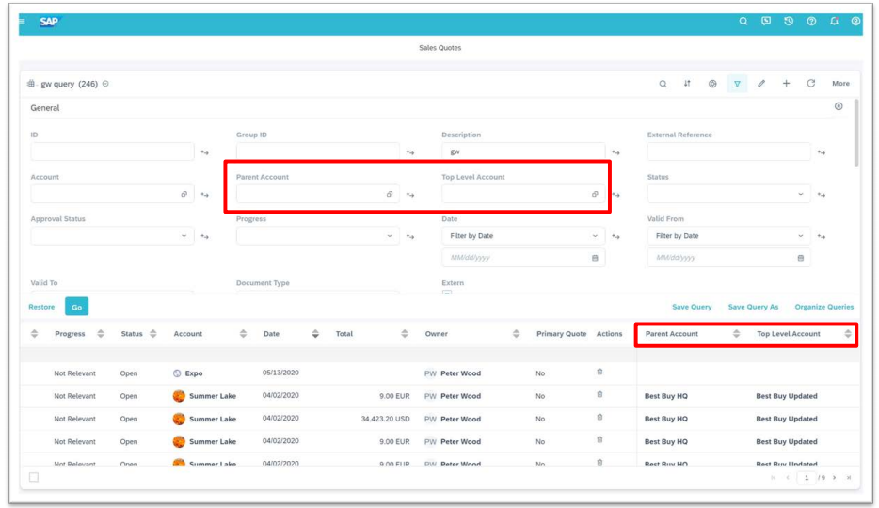Click the ID input field
This screenshot has width=879, height=508.
coord(112,151)
